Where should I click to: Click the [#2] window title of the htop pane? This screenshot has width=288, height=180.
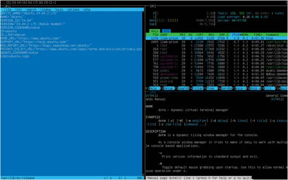[153, 6]
